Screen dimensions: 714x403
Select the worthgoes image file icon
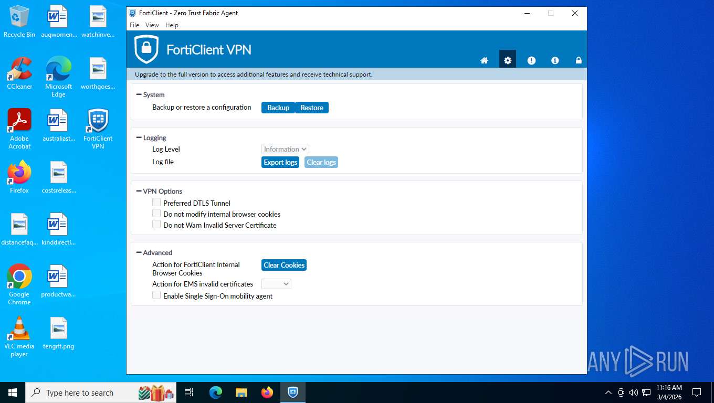[98, 73]
